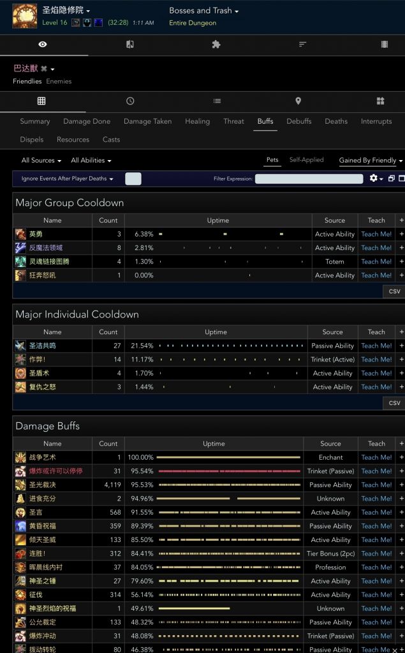Open the gear settings next to the filter

375,179
